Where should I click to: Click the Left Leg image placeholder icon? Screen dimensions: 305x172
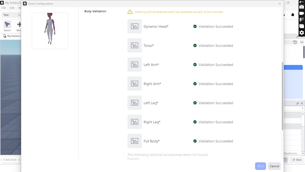pos(135,103)
